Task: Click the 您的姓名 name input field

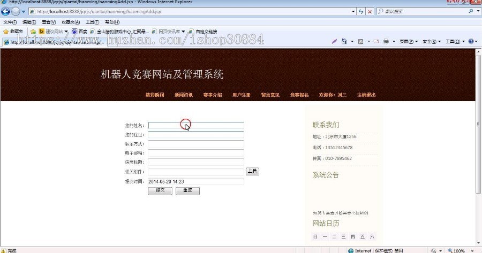Action: (196, 125)
